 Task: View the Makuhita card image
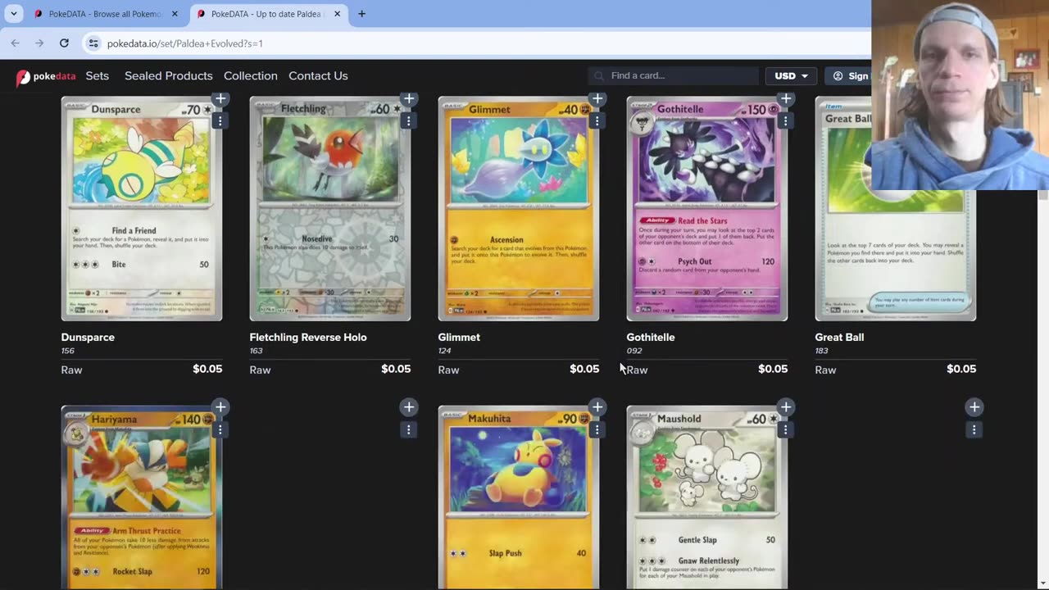pos(519,497)
